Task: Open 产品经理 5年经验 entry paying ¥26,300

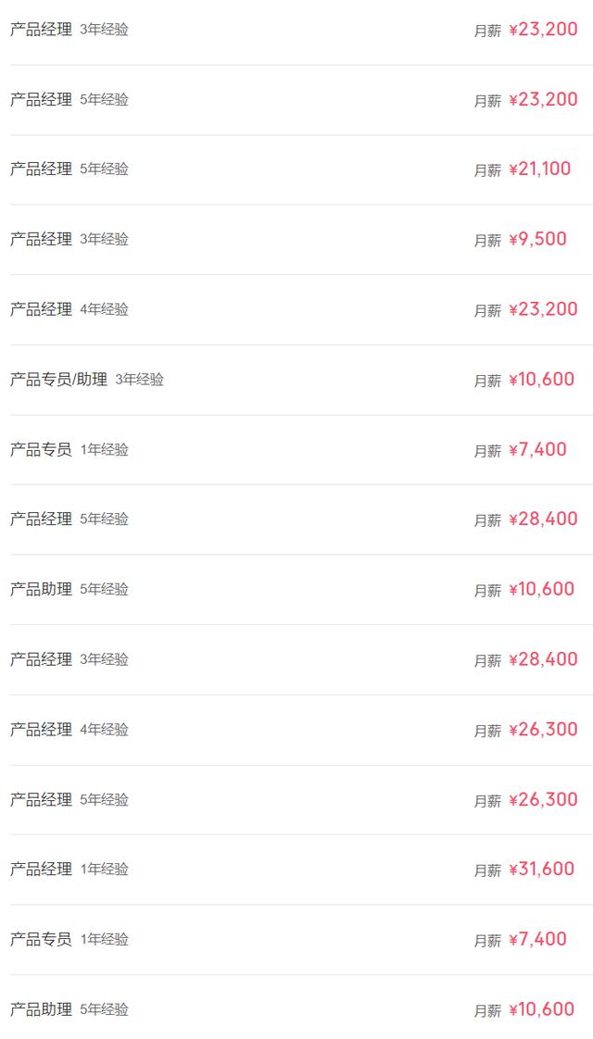Action: pos(41,800)
